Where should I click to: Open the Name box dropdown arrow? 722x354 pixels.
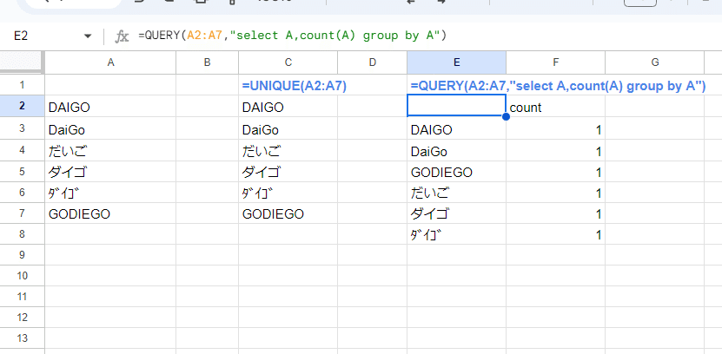(88, 36)
